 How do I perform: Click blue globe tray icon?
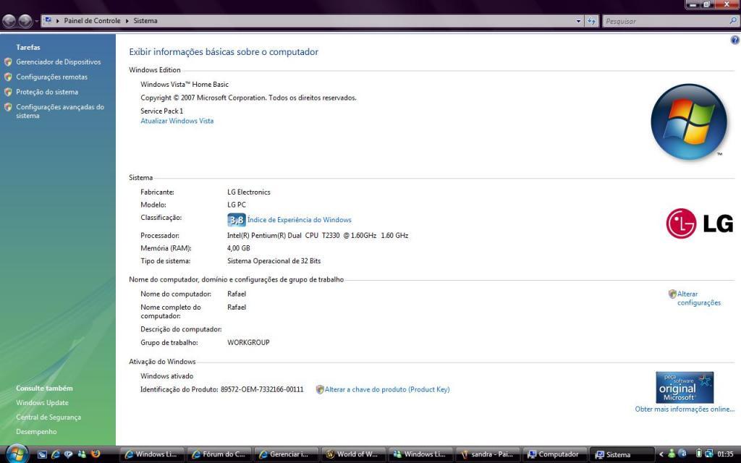[x=682, y=454]
